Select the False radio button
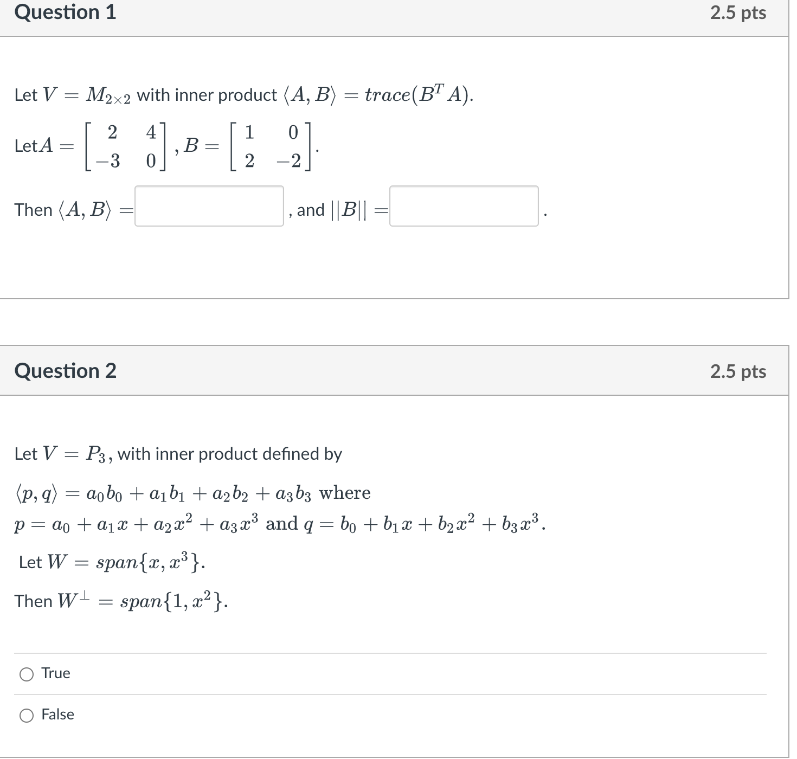 [x=26, y=715]
